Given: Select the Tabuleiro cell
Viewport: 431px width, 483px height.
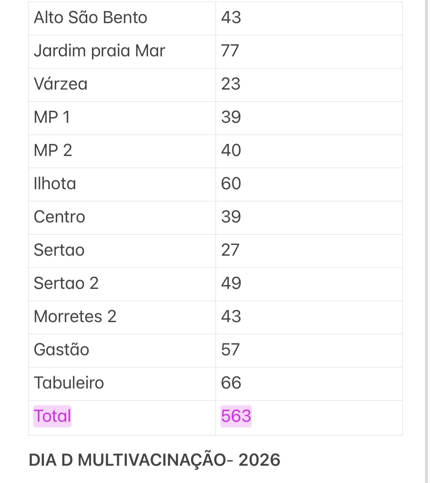Looking at the screenshot, I should (122, 384).
